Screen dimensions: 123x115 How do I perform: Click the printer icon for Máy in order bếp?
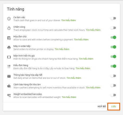(x=9, y=47)
